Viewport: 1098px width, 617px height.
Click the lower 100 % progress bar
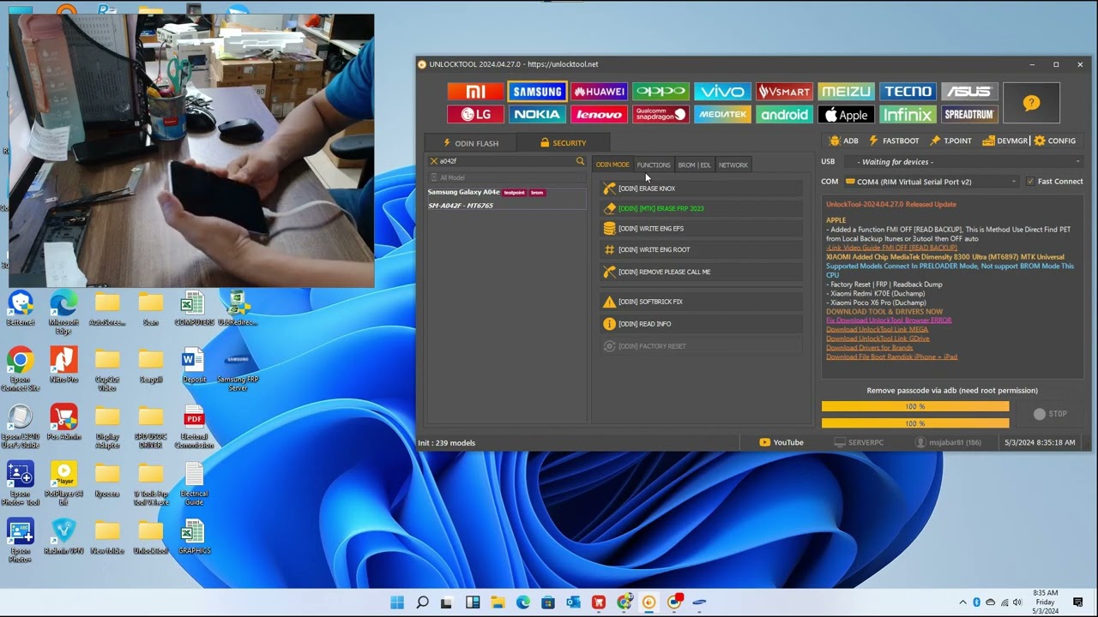(x=915, y=423)
